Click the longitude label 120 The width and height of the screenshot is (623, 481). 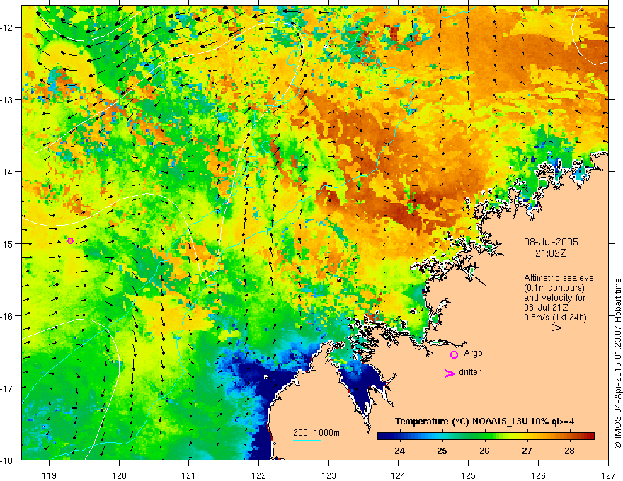click(119, 475)
